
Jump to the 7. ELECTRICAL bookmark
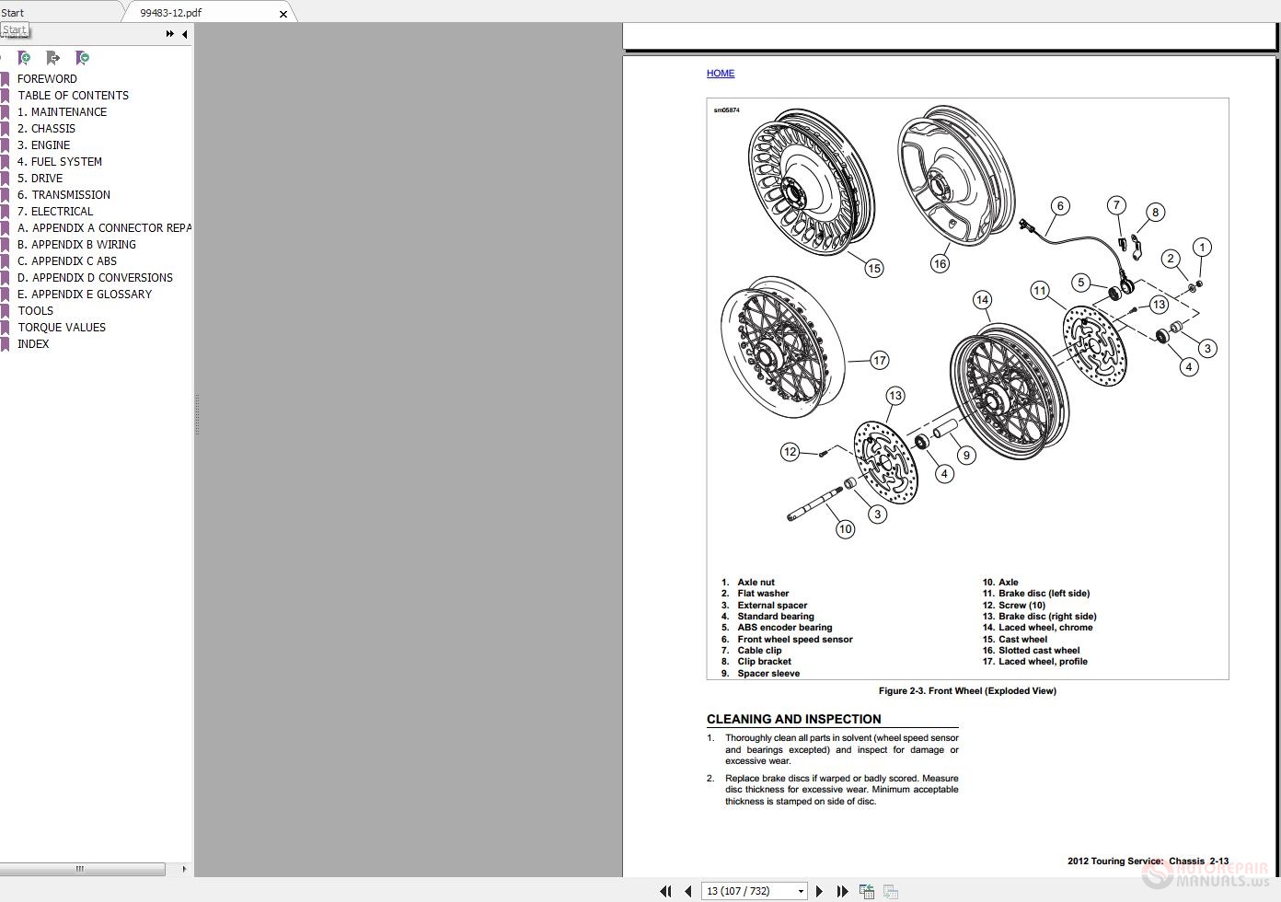click(x=55, y=212)
